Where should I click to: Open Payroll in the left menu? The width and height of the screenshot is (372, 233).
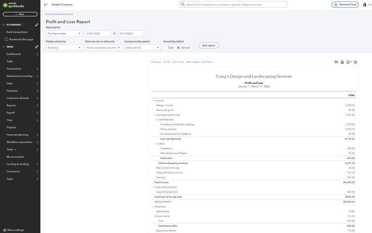10,113
